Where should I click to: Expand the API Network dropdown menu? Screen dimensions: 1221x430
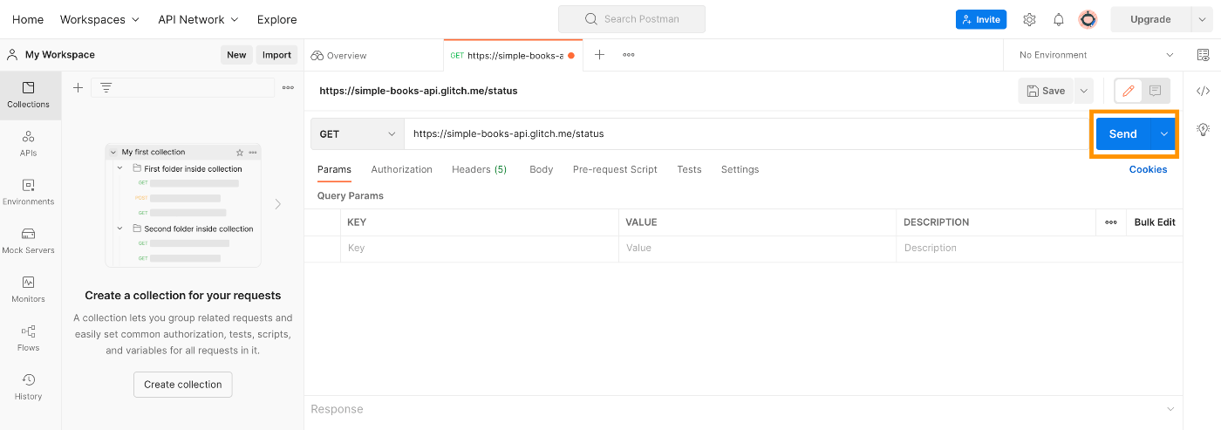click(198, 19)
